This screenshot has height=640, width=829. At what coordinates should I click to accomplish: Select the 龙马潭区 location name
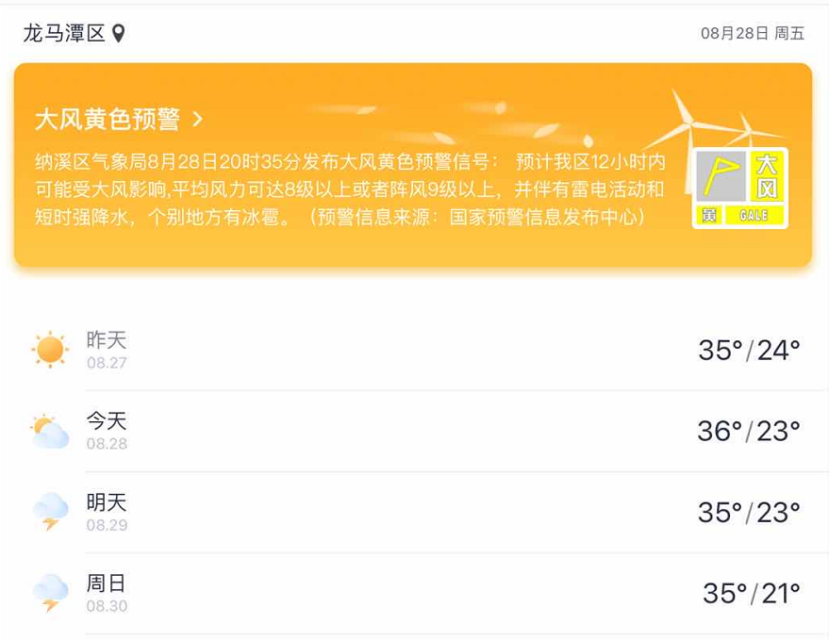click(x=64, y=34)
